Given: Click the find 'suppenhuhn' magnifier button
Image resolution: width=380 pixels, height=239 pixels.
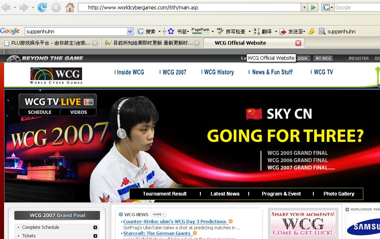Looking at the screenshot, I should 322,31.
